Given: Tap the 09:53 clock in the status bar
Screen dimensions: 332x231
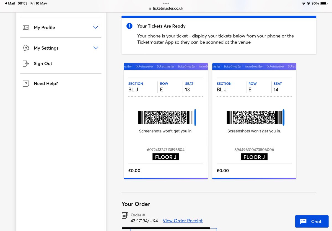Looking at the screenshot, I should pos(23,3).
